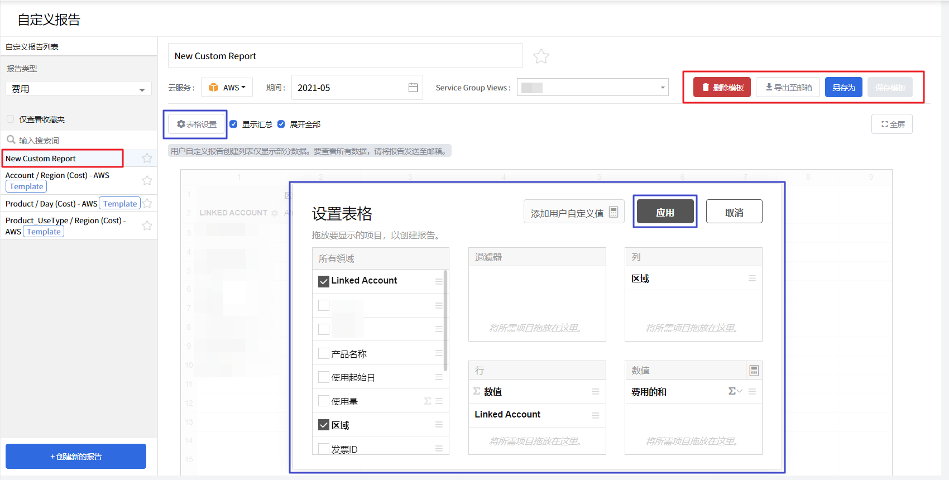949x480 pixels.
Task: Select Account / Region (Cost) report in list
Action: (x=57, y=175)
